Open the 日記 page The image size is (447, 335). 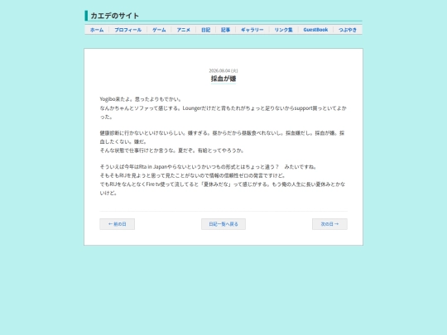[205, 30]
